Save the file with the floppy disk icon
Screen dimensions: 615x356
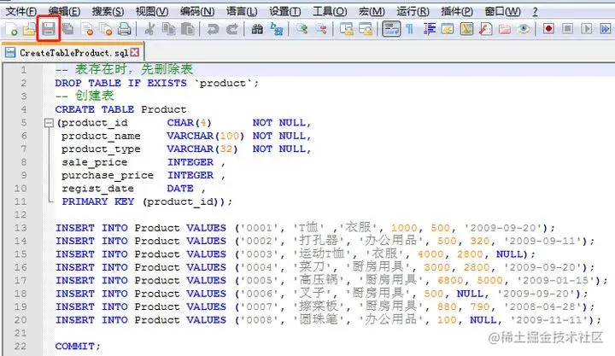click(48, 29)
